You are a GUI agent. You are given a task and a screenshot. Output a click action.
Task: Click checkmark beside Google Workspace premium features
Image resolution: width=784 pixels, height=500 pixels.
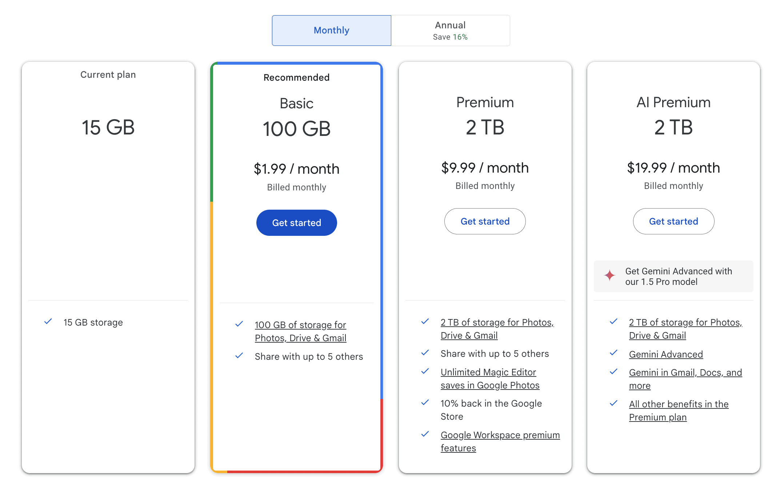click(425, 434)
